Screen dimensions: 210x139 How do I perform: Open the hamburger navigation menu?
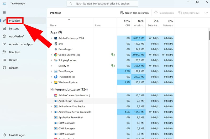coord(4,13)
